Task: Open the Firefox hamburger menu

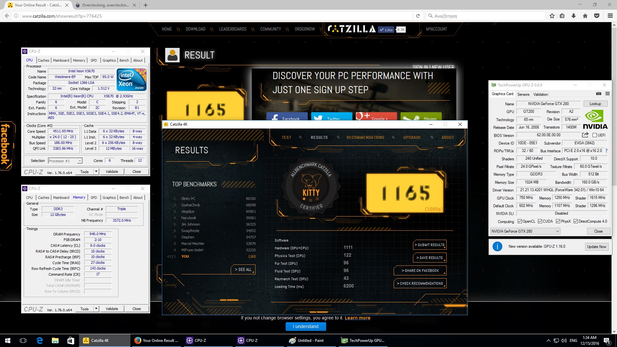Action: click(610, 16)
